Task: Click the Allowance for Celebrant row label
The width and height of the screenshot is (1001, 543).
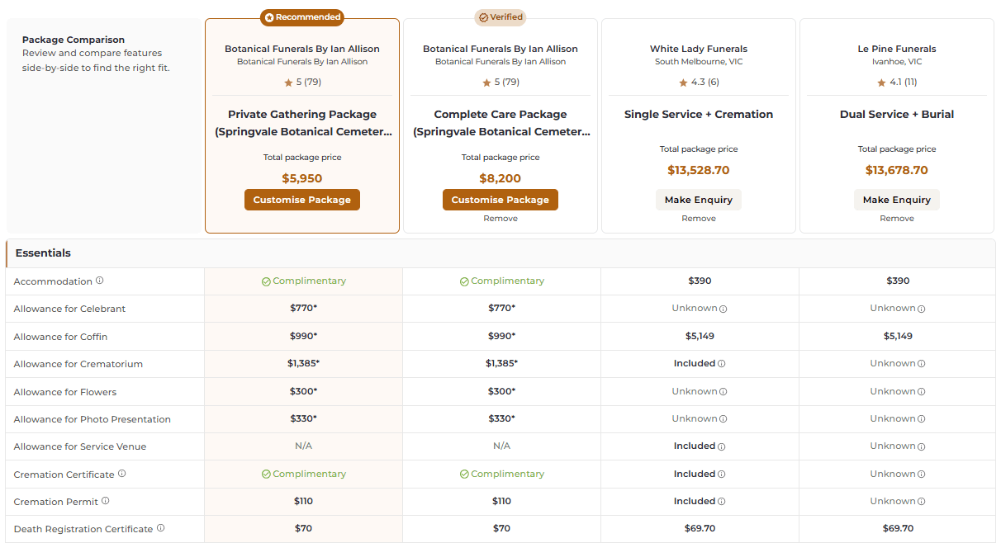Action: coord(70,309)
